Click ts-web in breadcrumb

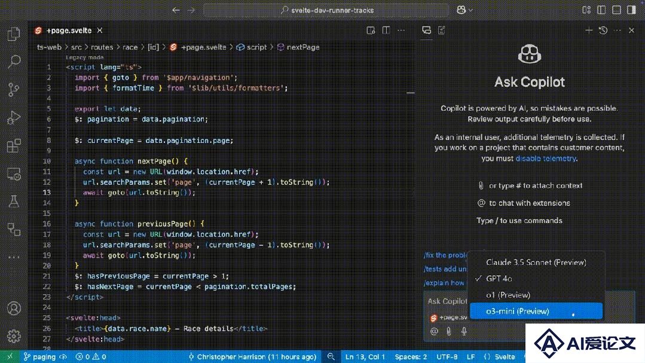tap(49, 47)
